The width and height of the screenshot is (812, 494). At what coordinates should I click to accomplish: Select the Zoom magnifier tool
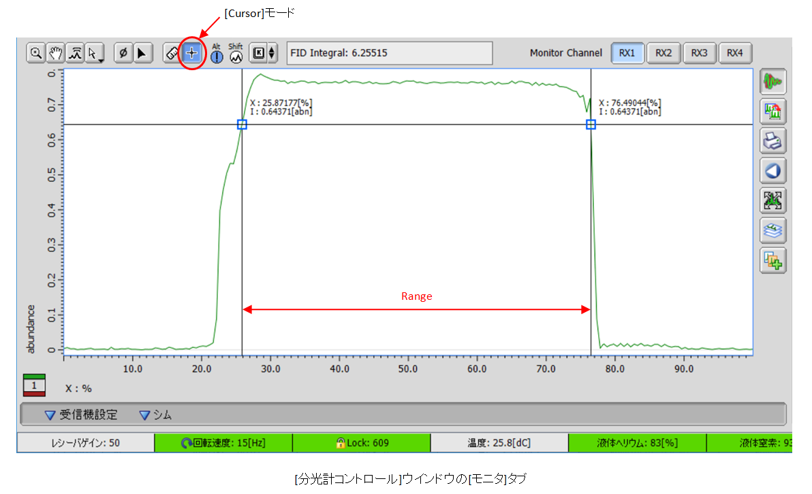(x=35, y=53)
